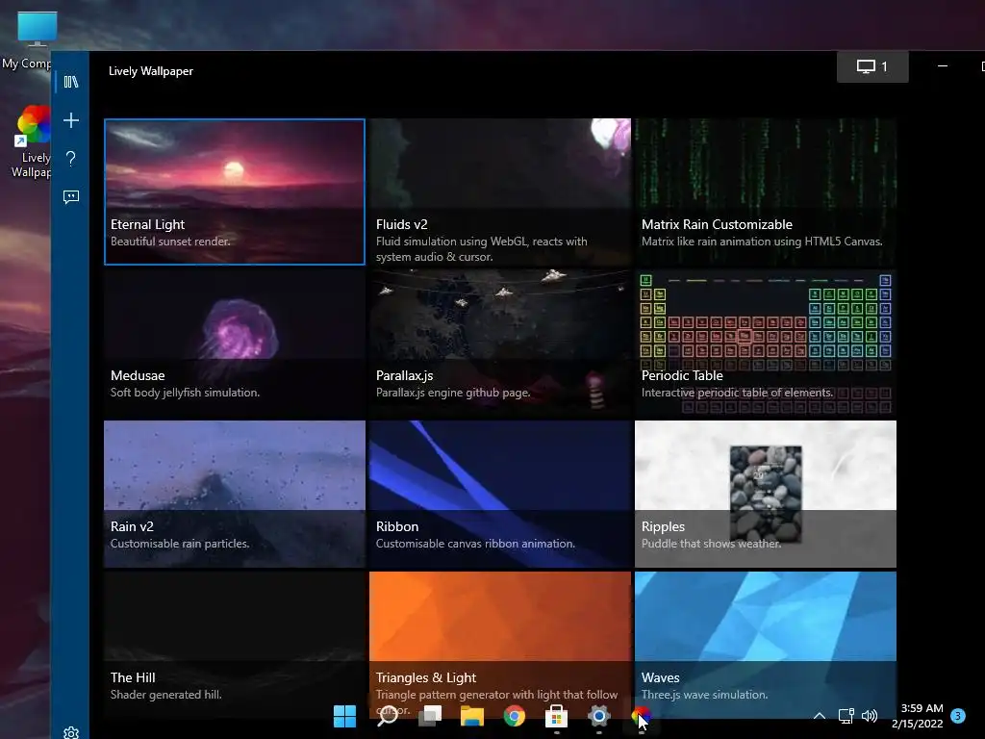Open Microsoft Store from taskbar

pos(557,716)
